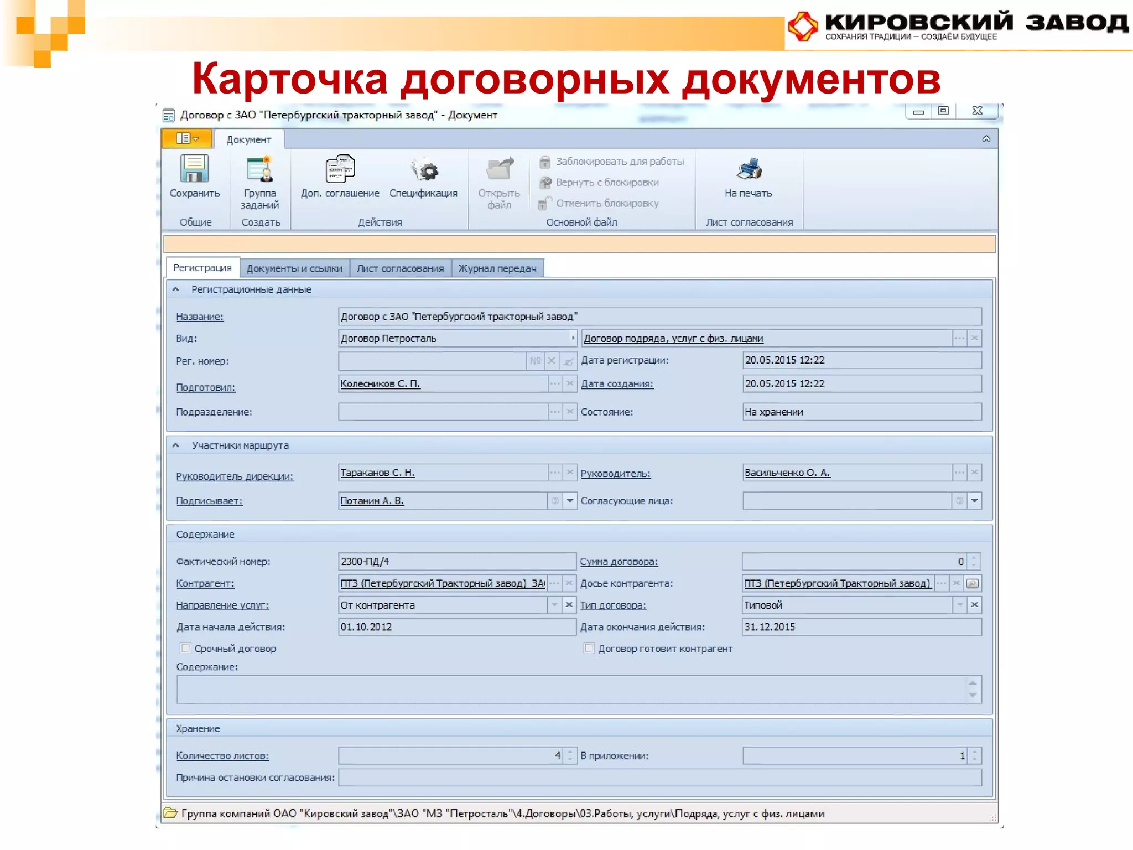Image resolution: width=1133 pixels, height=850 pixels.
Task: Browse for Руководитель Васильченко with ellipsis
Action: tap(959, 473)
